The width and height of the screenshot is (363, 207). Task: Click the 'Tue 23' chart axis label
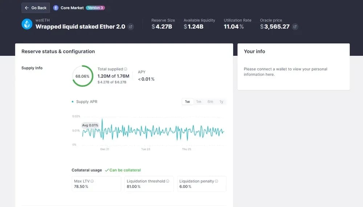(146, 149)
